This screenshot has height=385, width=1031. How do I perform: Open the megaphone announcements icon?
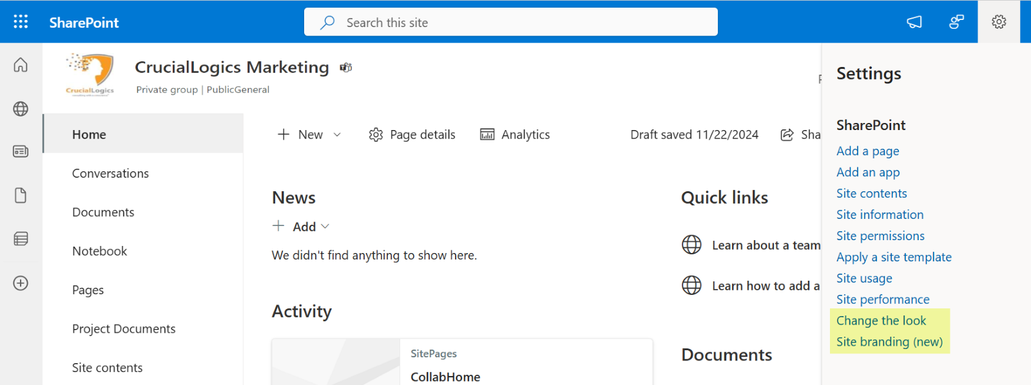(x=914, y=22)
